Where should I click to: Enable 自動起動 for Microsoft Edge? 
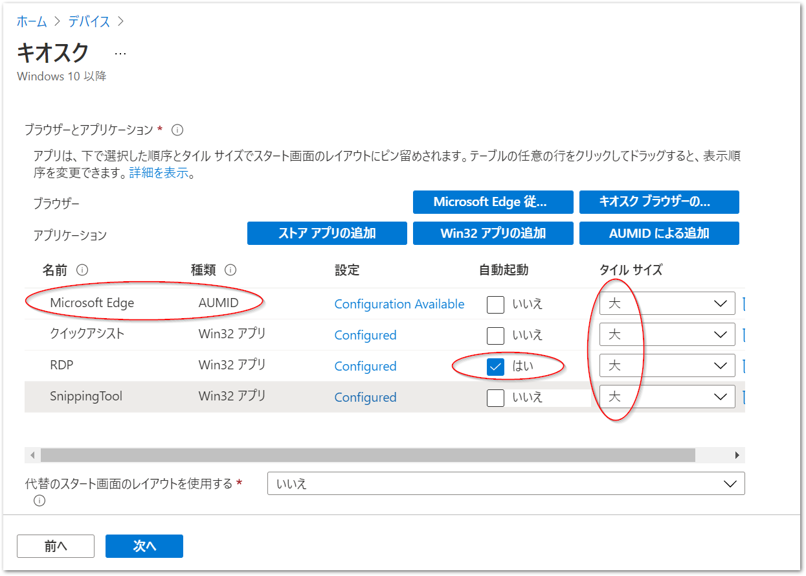[495, 303]
